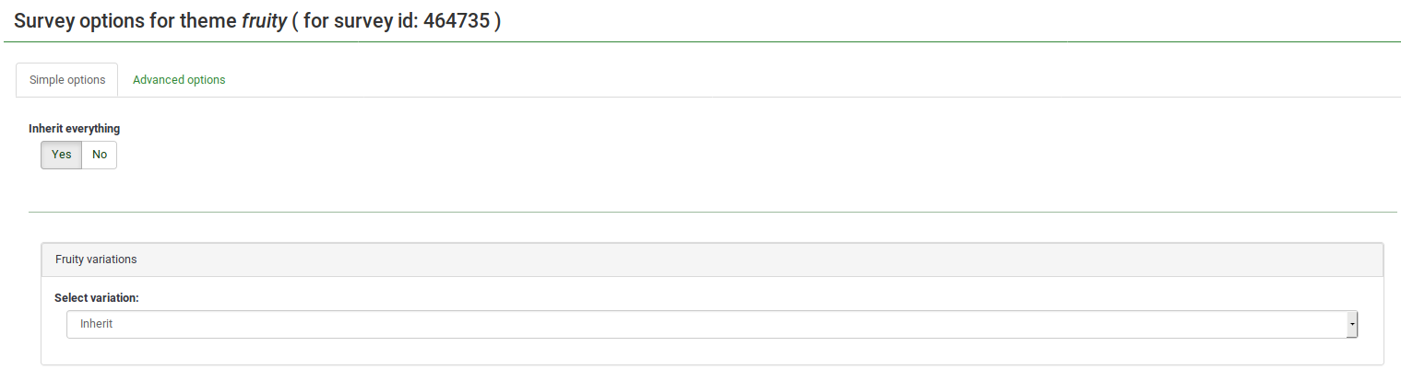The height and width of the screenshot is (381, 1401).
Task: Click the green horizontal divider line
Action: coord(712,212)
